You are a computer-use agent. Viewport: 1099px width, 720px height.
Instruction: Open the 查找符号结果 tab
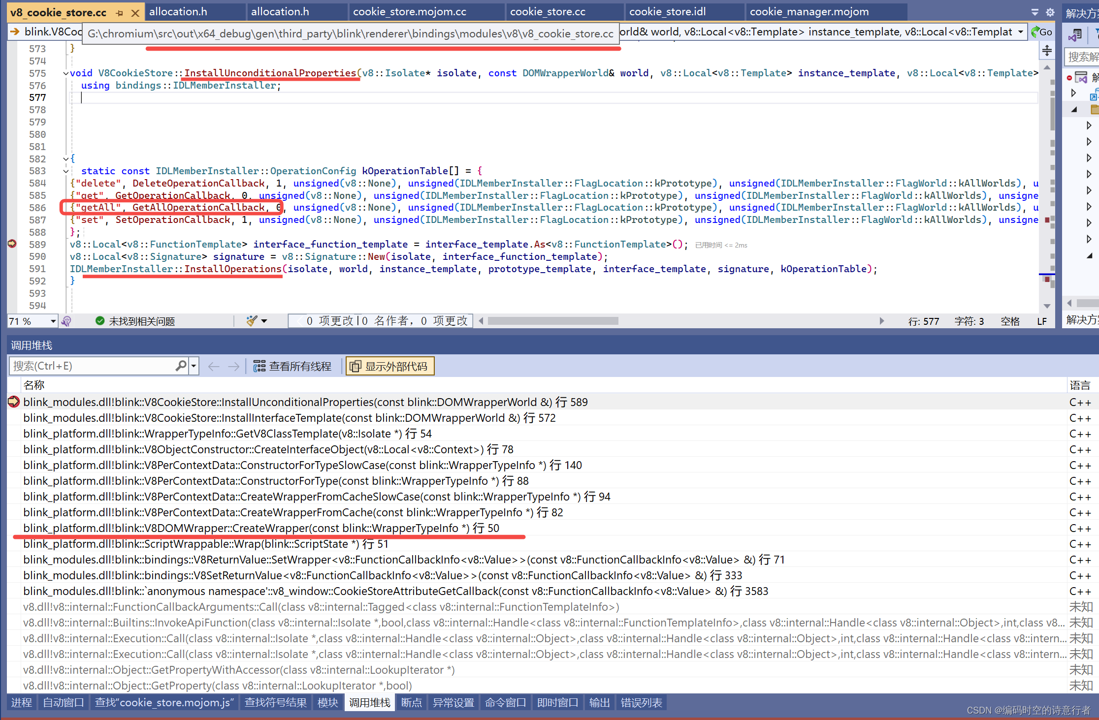tap(276, 703)
